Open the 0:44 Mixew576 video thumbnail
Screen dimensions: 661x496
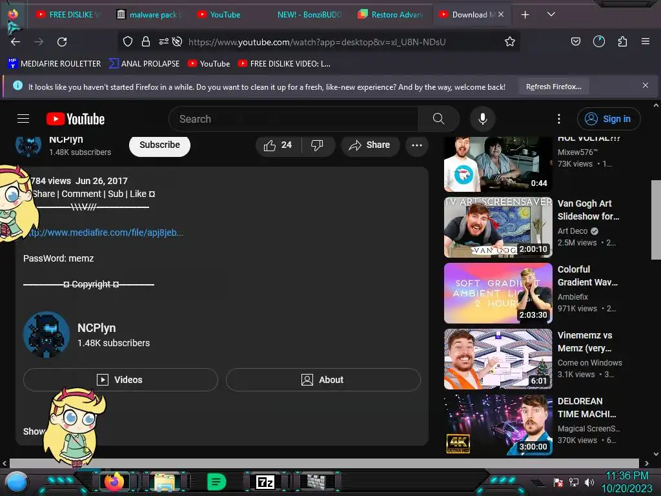pyautogui.click(x=498, y=163)
